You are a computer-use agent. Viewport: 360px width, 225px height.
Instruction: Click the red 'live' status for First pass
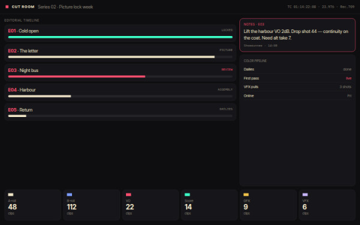pos(349,78)
